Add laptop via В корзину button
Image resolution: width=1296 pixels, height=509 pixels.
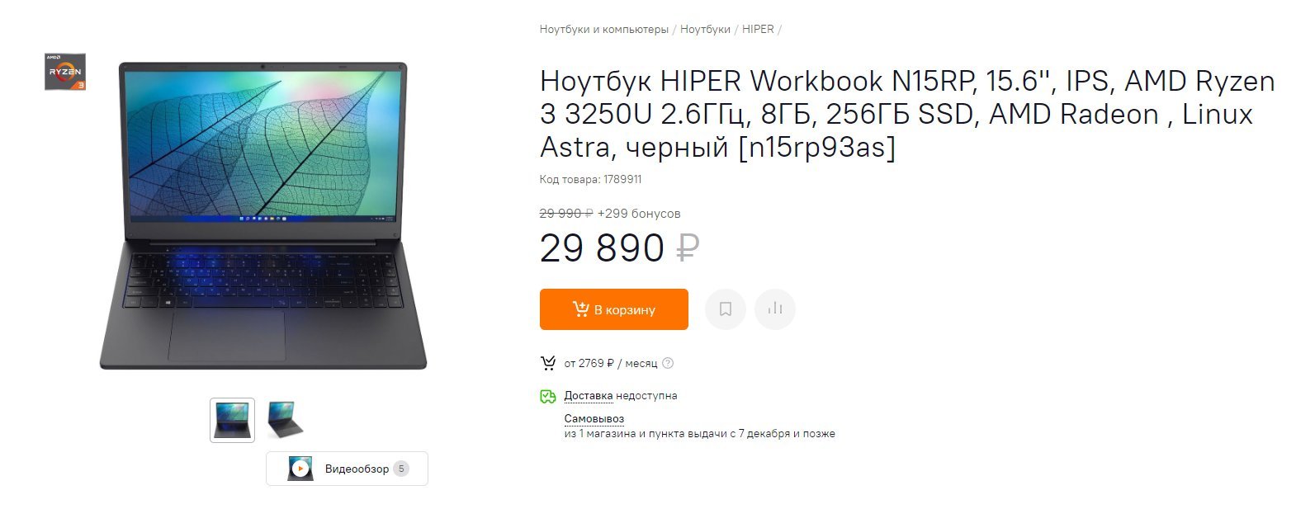[614, 309]
